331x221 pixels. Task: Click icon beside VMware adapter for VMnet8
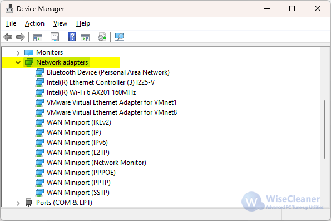(39, 112)
